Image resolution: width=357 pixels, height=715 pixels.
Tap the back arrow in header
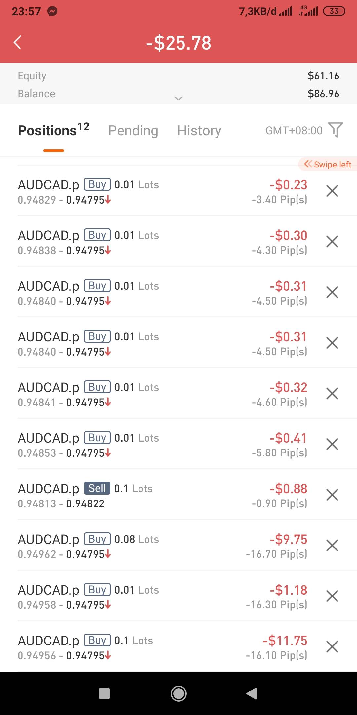point(18,42)
